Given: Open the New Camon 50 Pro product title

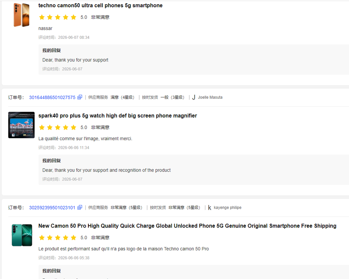Looking at the screenshot, I should tap(187, 226).
